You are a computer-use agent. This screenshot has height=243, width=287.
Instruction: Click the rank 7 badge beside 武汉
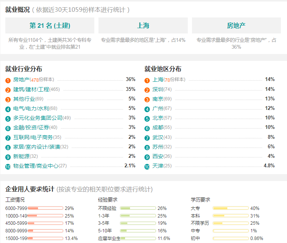coord(147,138)
